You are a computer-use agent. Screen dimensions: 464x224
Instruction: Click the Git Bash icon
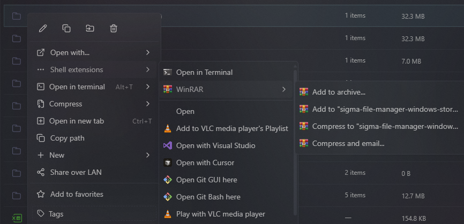pos(168,197)
